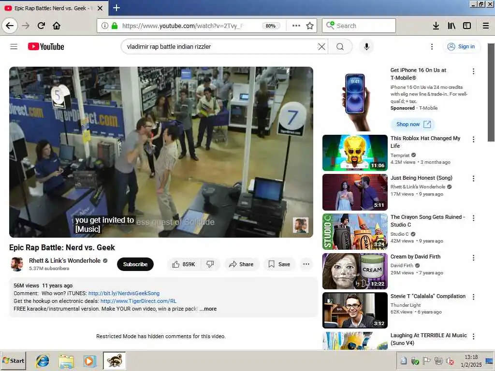This screenshot has width=495, height=371.
Task: Open options for Stevie T Calalala video
Action: [x=473, y=297]
